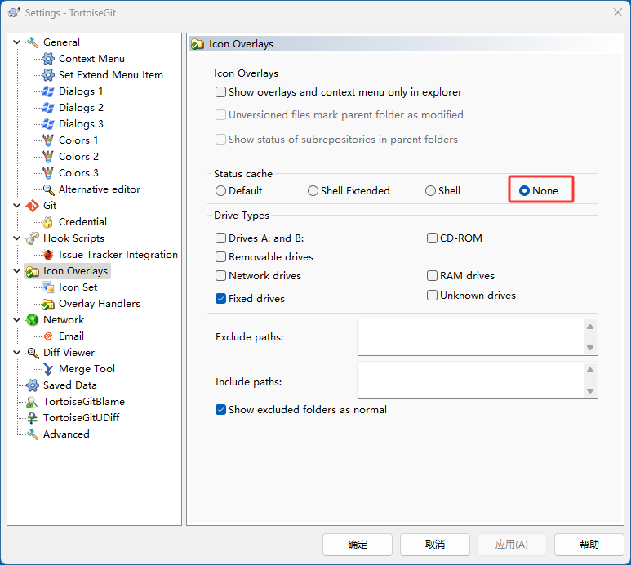The width and height of the screenshot is (631, 565).
Task: Click Include paths scroll down arrow
Action: (x=590, y=391)
